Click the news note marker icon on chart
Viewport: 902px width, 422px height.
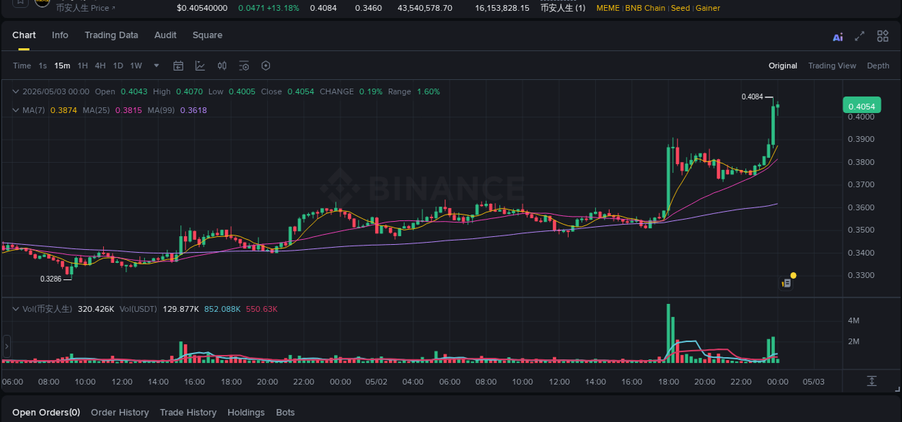click(x=787, y=284)
